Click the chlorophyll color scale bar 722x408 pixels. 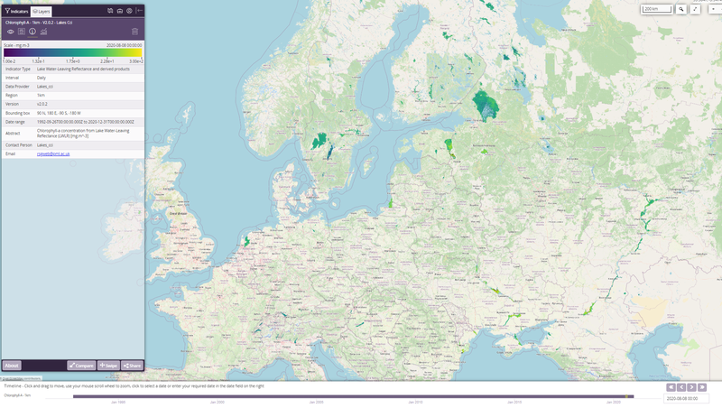click(72, 52)
